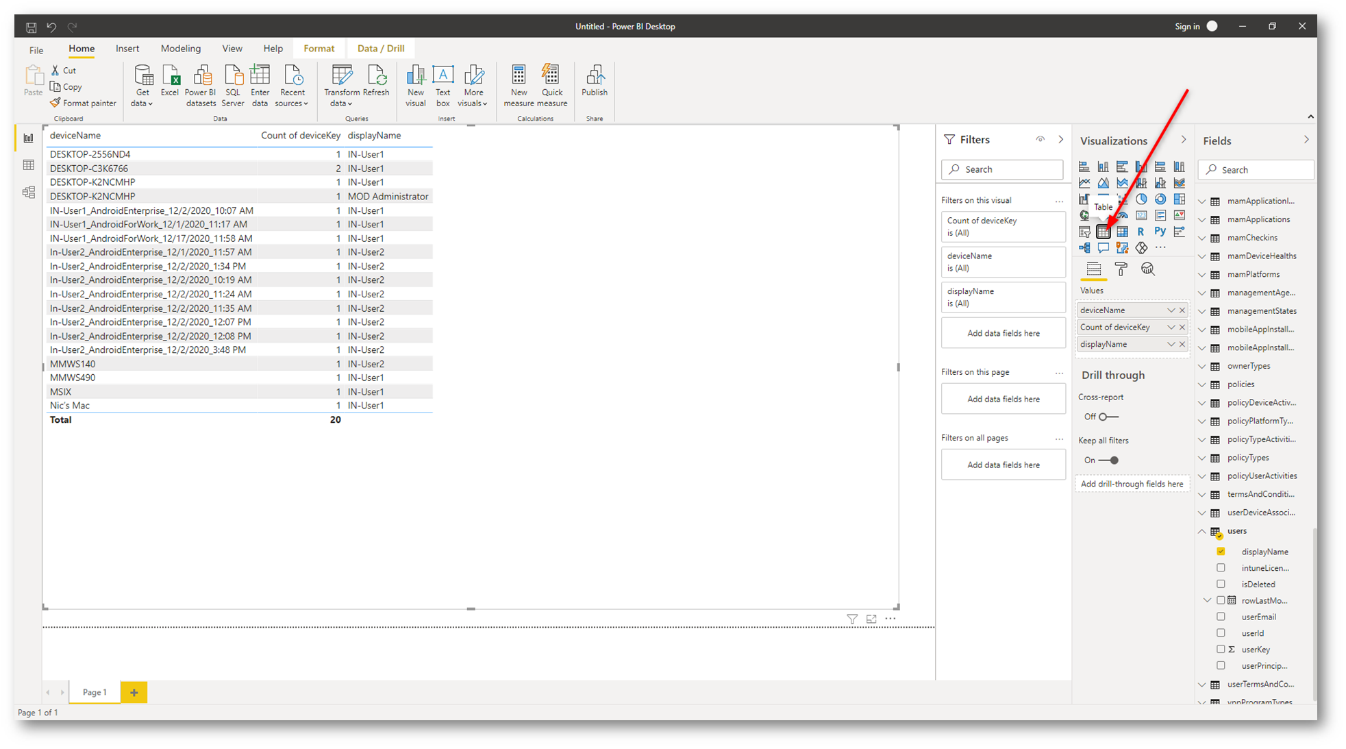This screenshot has width=1346, height=749.
Task: Expand the rowLastMo... hierarchy field
Action: (x=1208, y=600)
